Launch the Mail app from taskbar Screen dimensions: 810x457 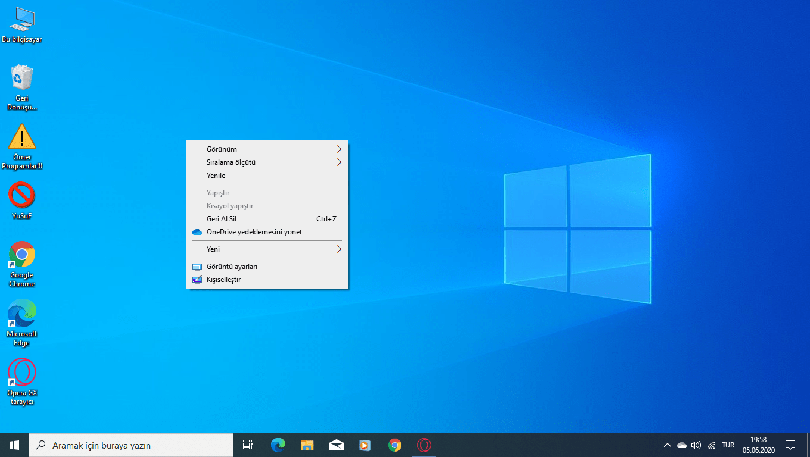(x=337, y=445)
